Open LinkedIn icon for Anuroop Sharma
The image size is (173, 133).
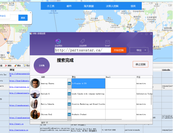click(x=69, y=83)
